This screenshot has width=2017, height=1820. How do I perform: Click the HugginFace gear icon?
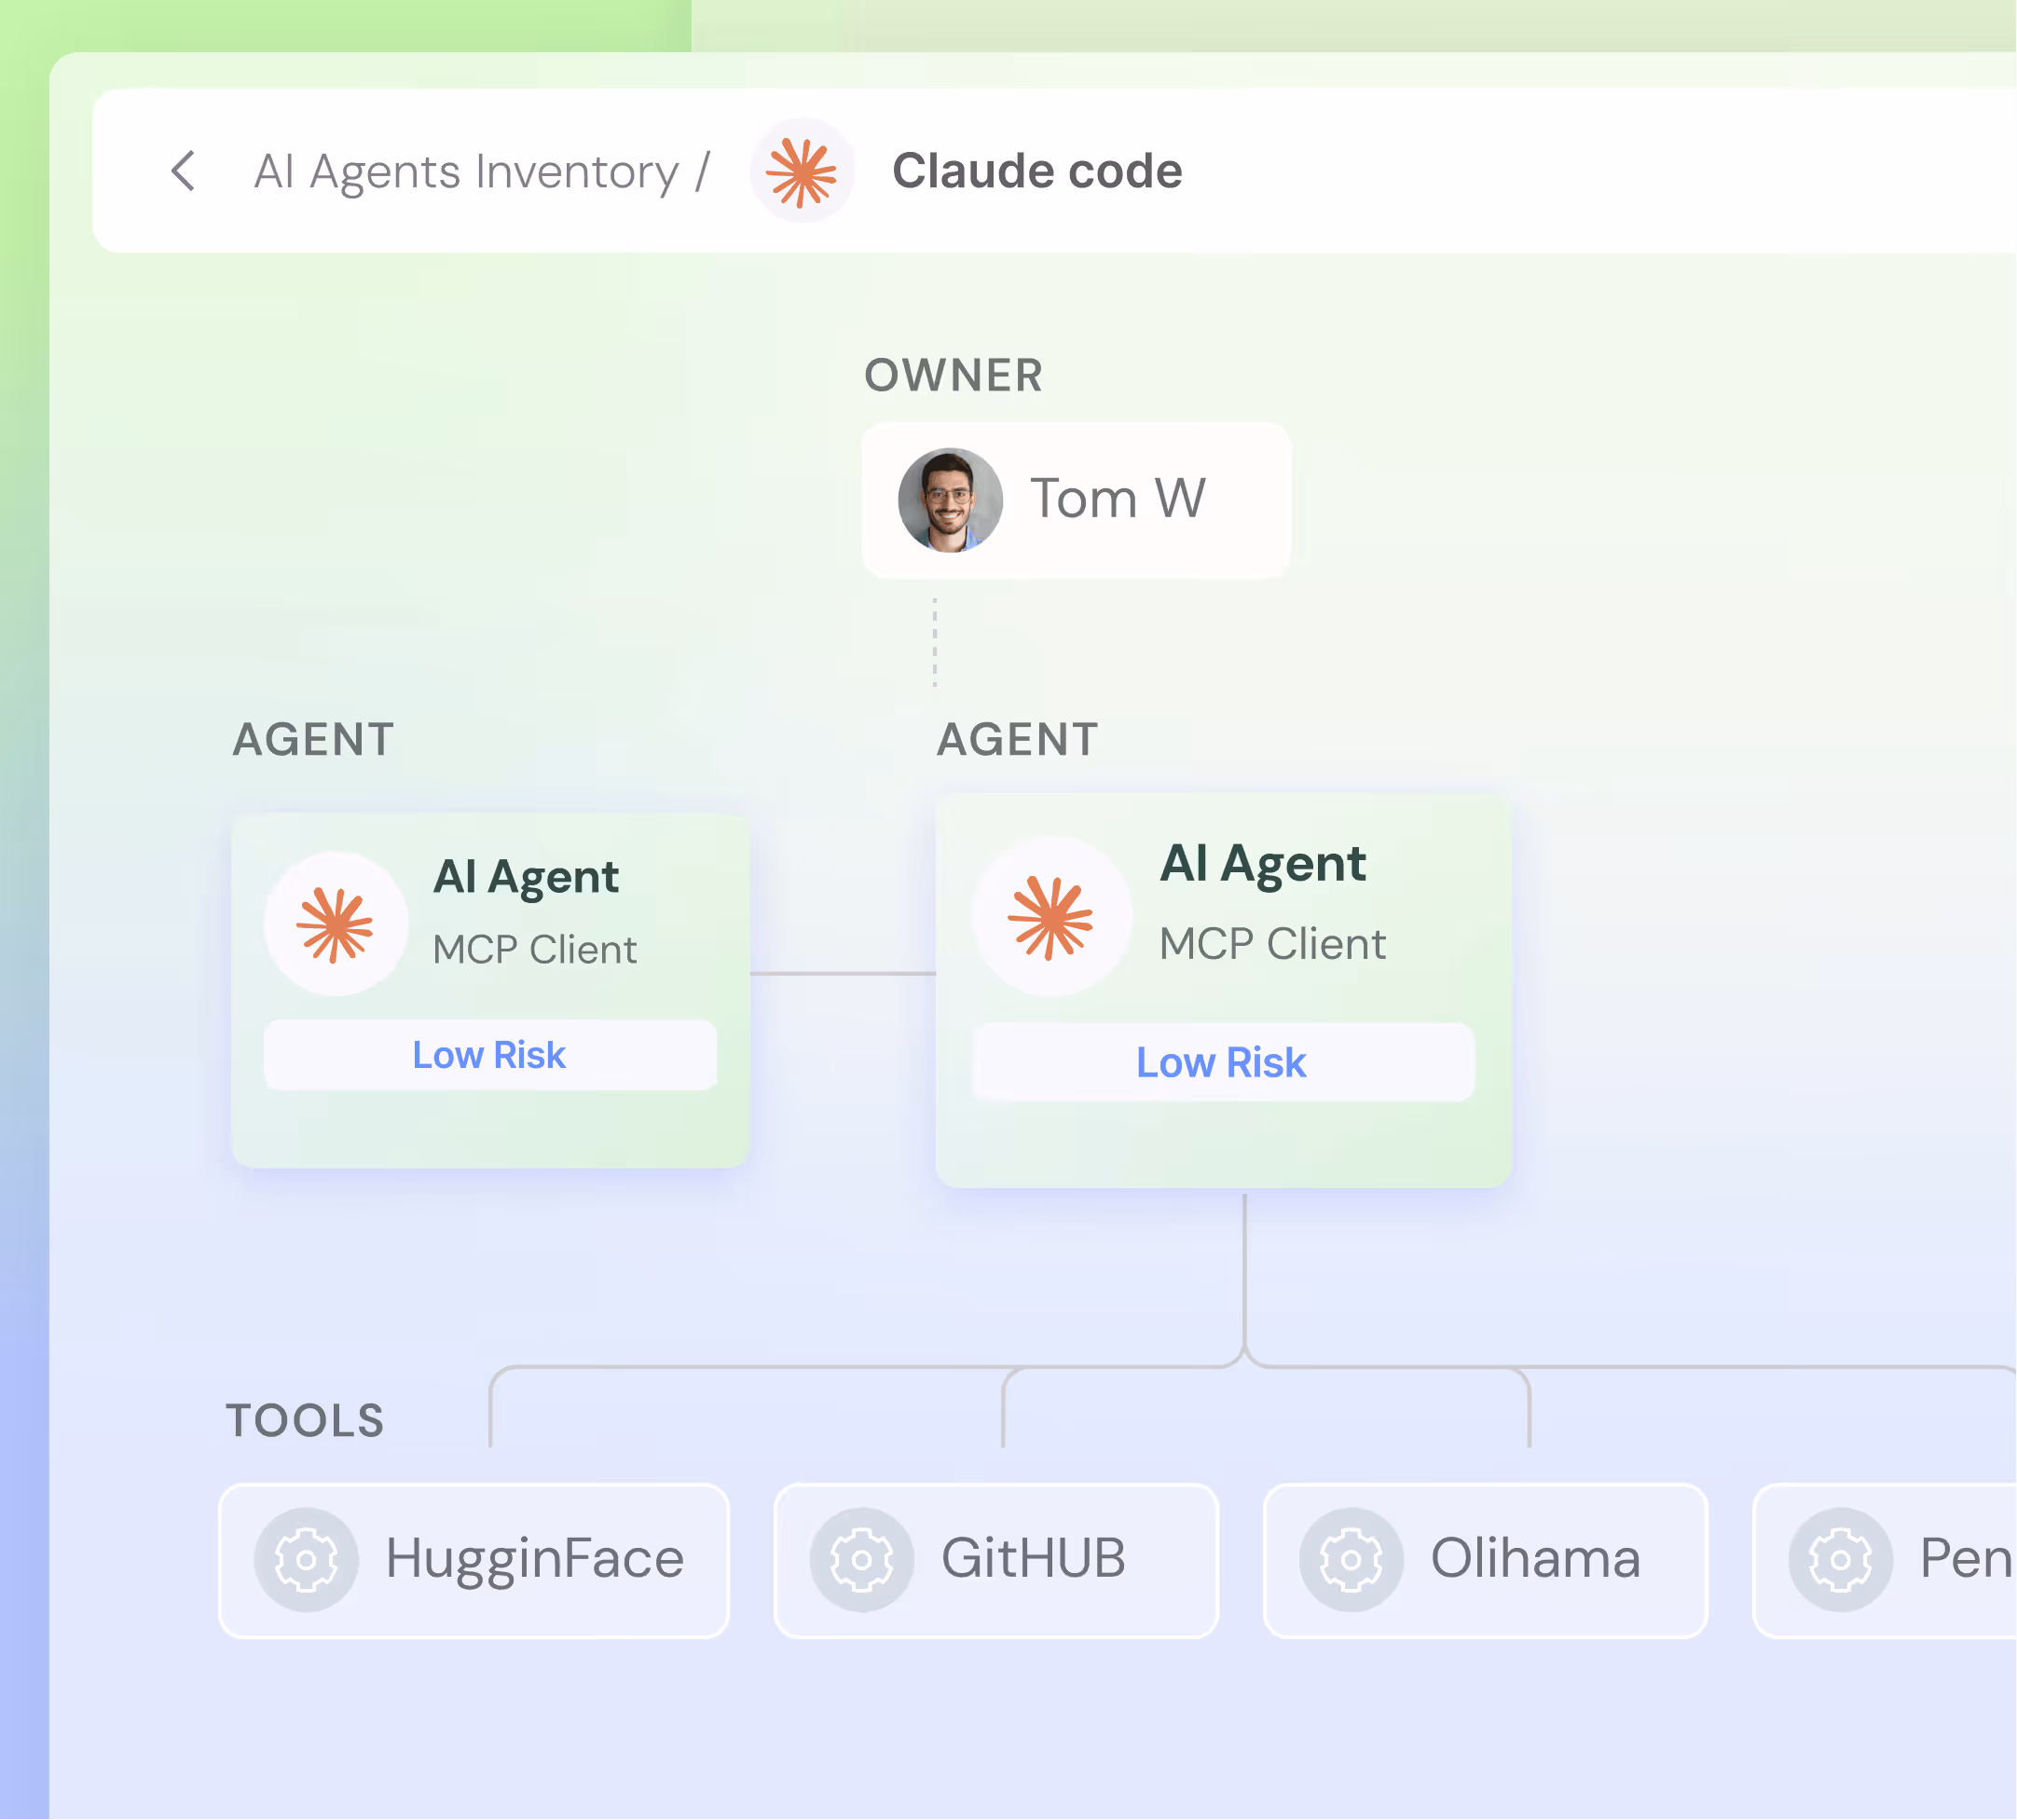point(306,1561)
